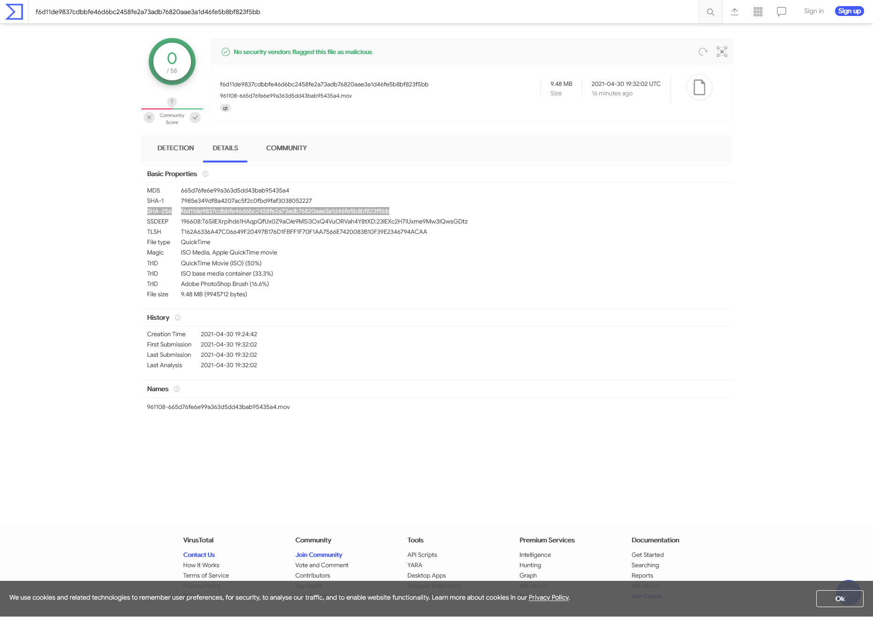Click the File type value QuickTime
This screenshot has height=617, width=873.
pyautogui.click(x=196, y=242)
